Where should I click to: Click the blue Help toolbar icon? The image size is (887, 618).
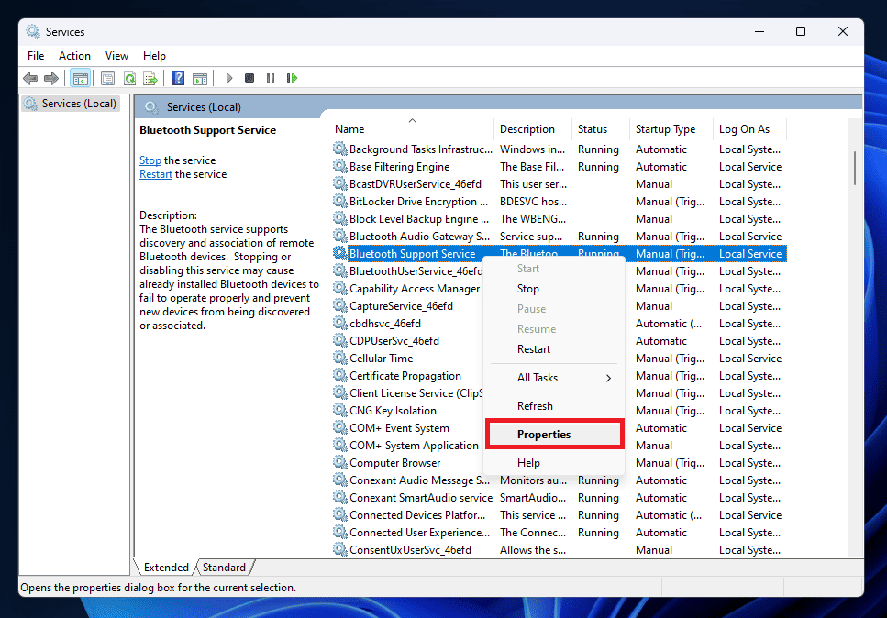(178, 78)
